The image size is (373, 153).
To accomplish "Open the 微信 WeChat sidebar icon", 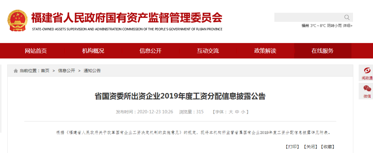I will pos(367,91).
